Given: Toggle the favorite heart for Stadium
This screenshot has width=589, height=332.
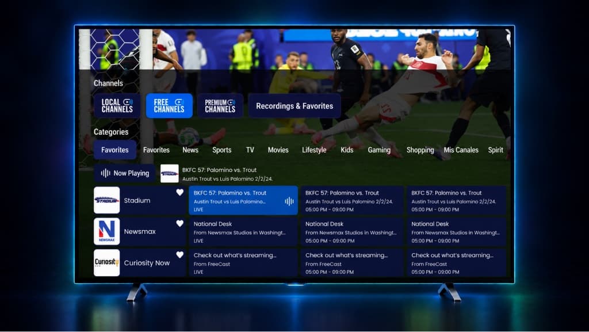Looking at the screenshot, I should [180, 192].
